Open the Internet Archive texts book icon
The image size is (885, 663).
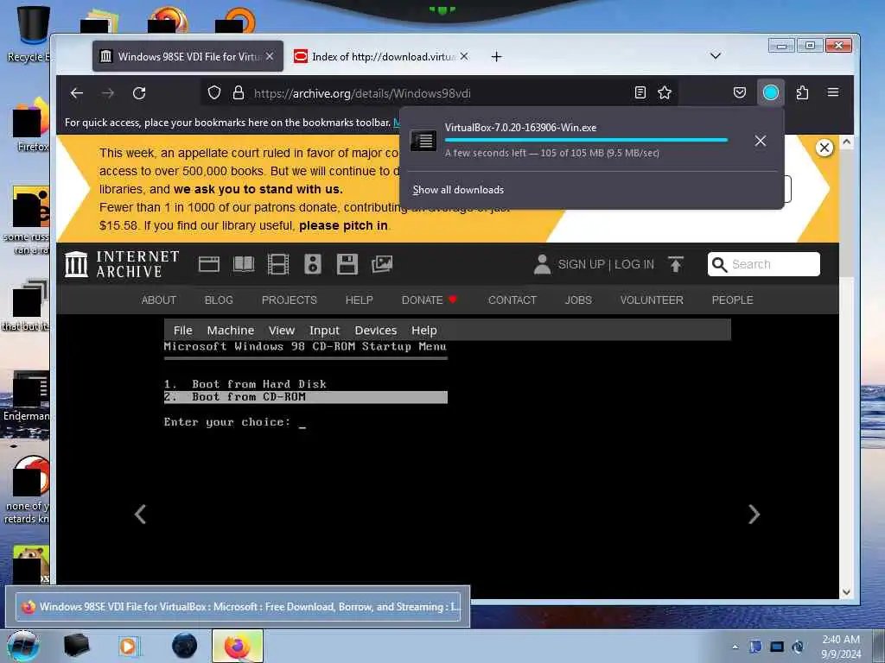pyautogui.click(x=244, y=264)
